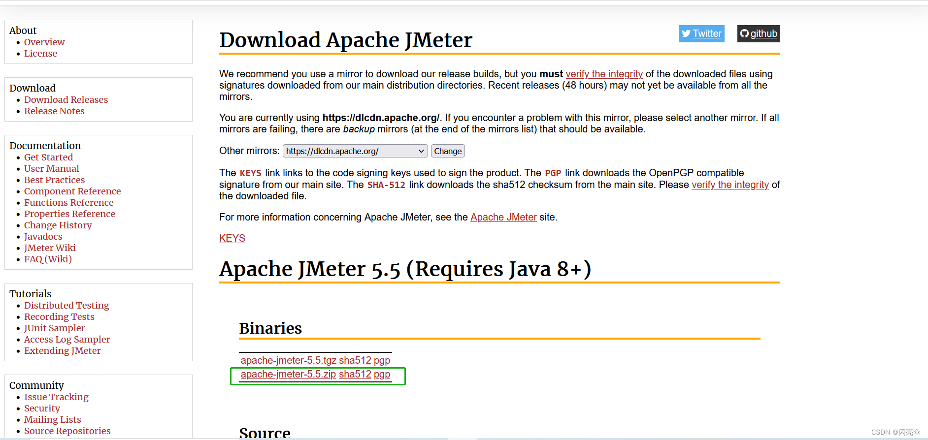Viewport: 928px width, 440px height.
Task: Click the 'Documentation' sidebar heading
Action: point(45,146)
